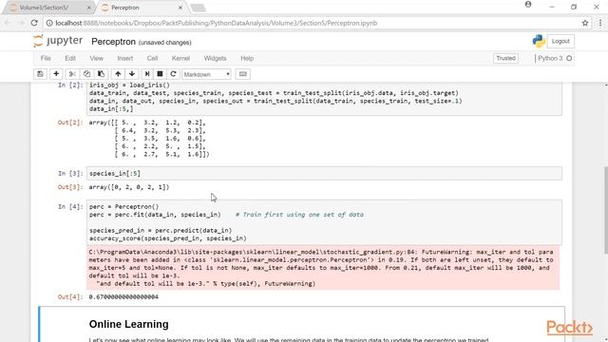This screenshot has height=342, width=608.
Task: Open the Help menu
Action: (247, 58)
